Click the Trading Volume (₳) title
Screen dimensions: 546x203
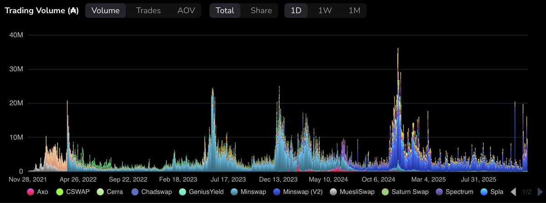coord(41,11)
